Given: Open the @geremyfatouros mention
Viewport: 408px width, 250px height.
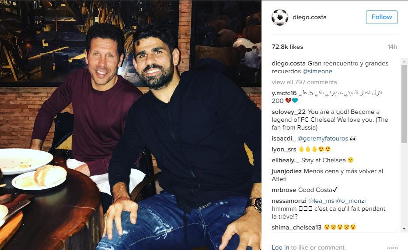Looking at the screenshot, I should pyautogui.click(x=323, y=139).
